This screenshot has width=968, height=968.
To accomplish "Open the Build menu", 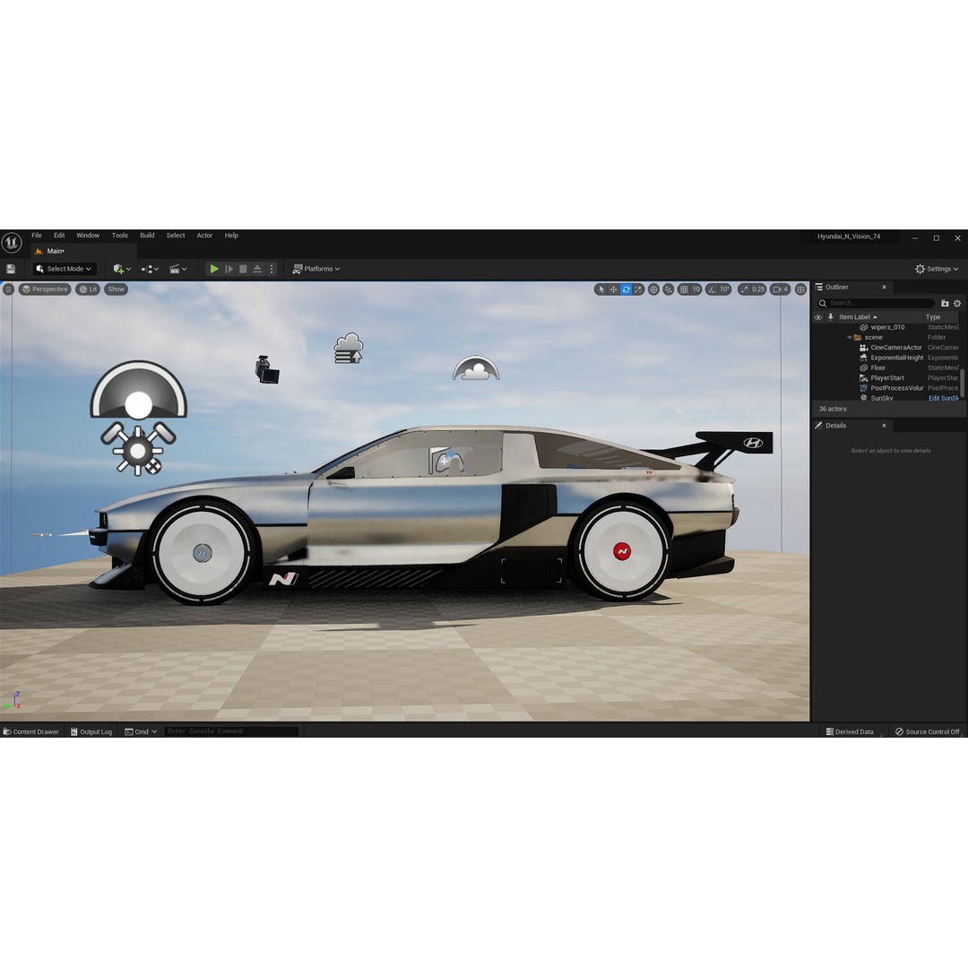I will tap(147, 236).
